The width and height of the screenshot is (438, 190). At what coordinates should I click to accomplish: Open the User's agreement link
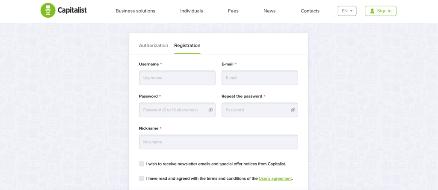pos(275,178)
